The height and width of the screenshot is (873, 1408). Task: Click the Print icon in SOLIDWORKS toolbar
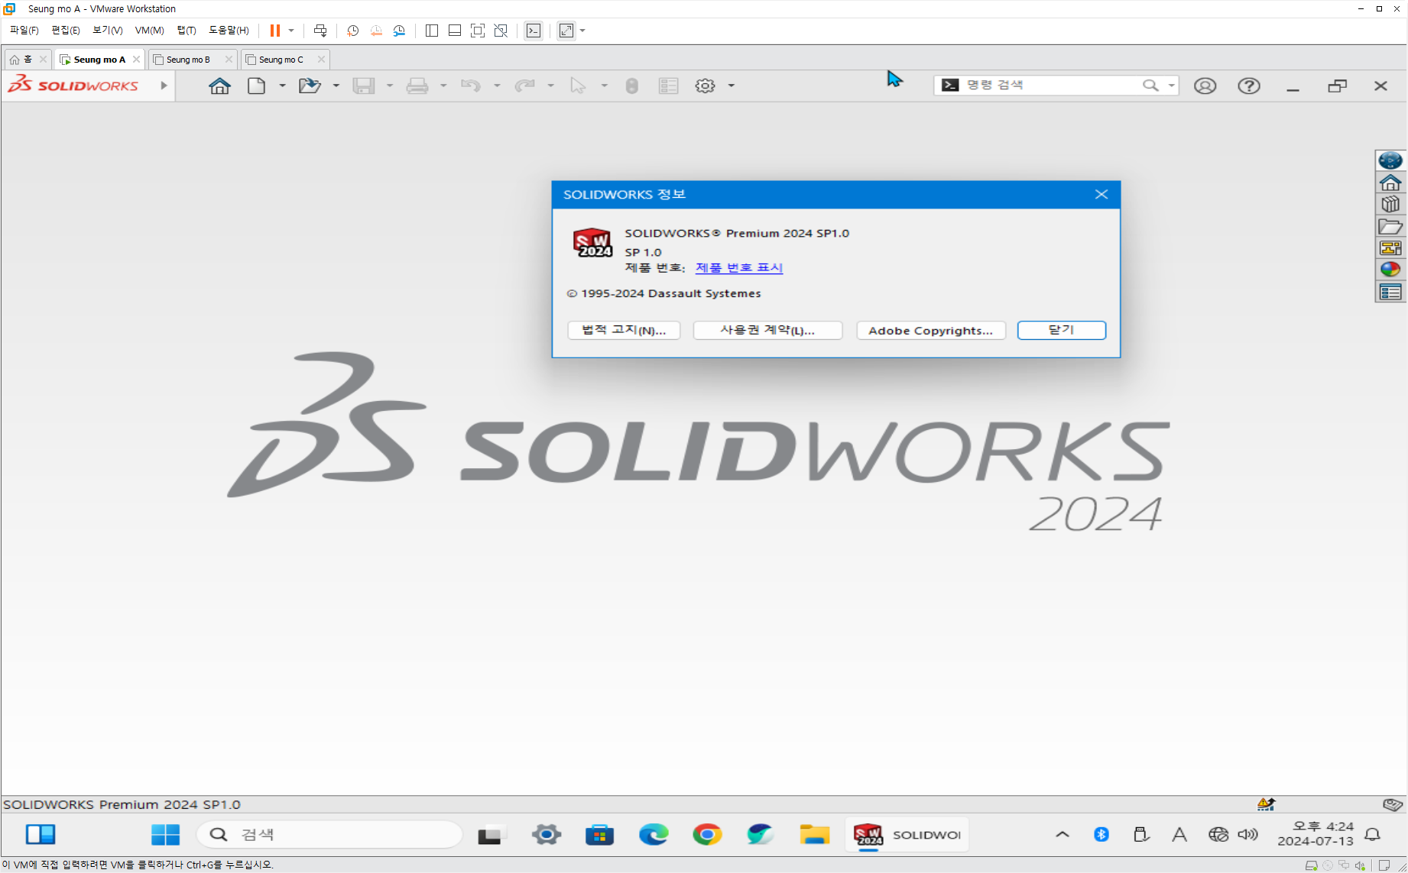click(417, 86)
